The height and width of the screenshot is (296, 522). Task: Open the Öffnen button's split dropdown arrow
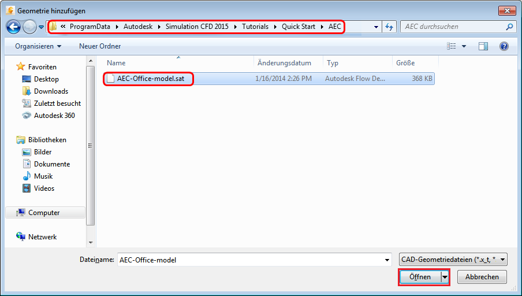(x=445, y=277)
